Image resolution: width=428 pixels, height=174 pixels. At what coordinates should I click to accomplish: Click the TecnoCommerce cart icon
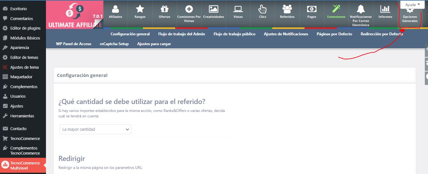click(x=5, y=138)
